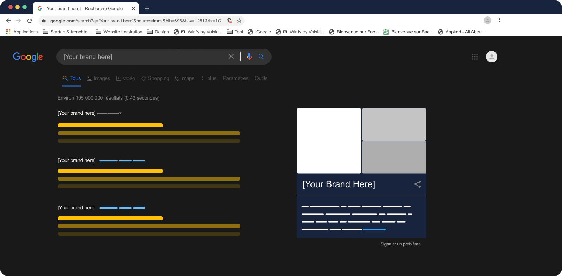Image resolution: width=562 pixels, height=276 pixels.
Task: Share the knowledge panel via share icon
Action: [x=417, y=184]
